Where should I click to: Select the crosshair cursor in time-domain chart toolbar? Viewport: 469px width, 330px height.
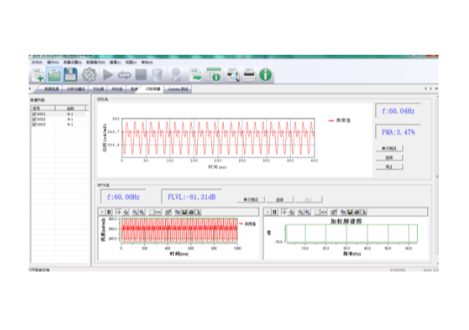click(118, 212)
